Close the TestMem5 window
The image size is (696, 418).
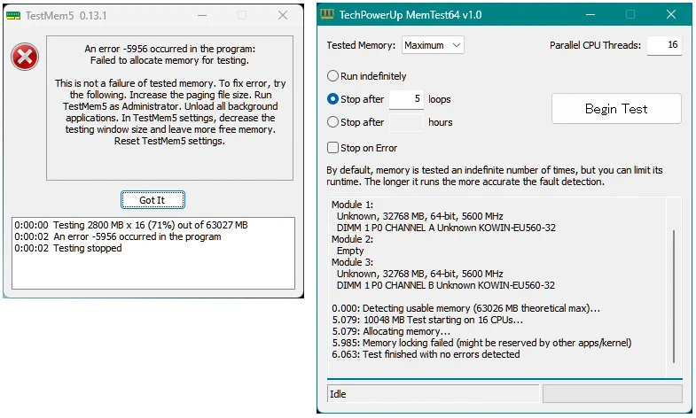pyautogui.click(x=283, y=16)
